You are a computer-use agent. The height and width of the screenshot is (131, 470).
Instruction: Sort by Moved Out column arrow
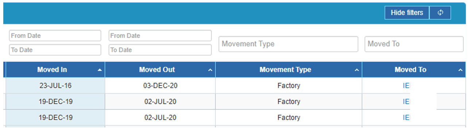pos(210,70)
